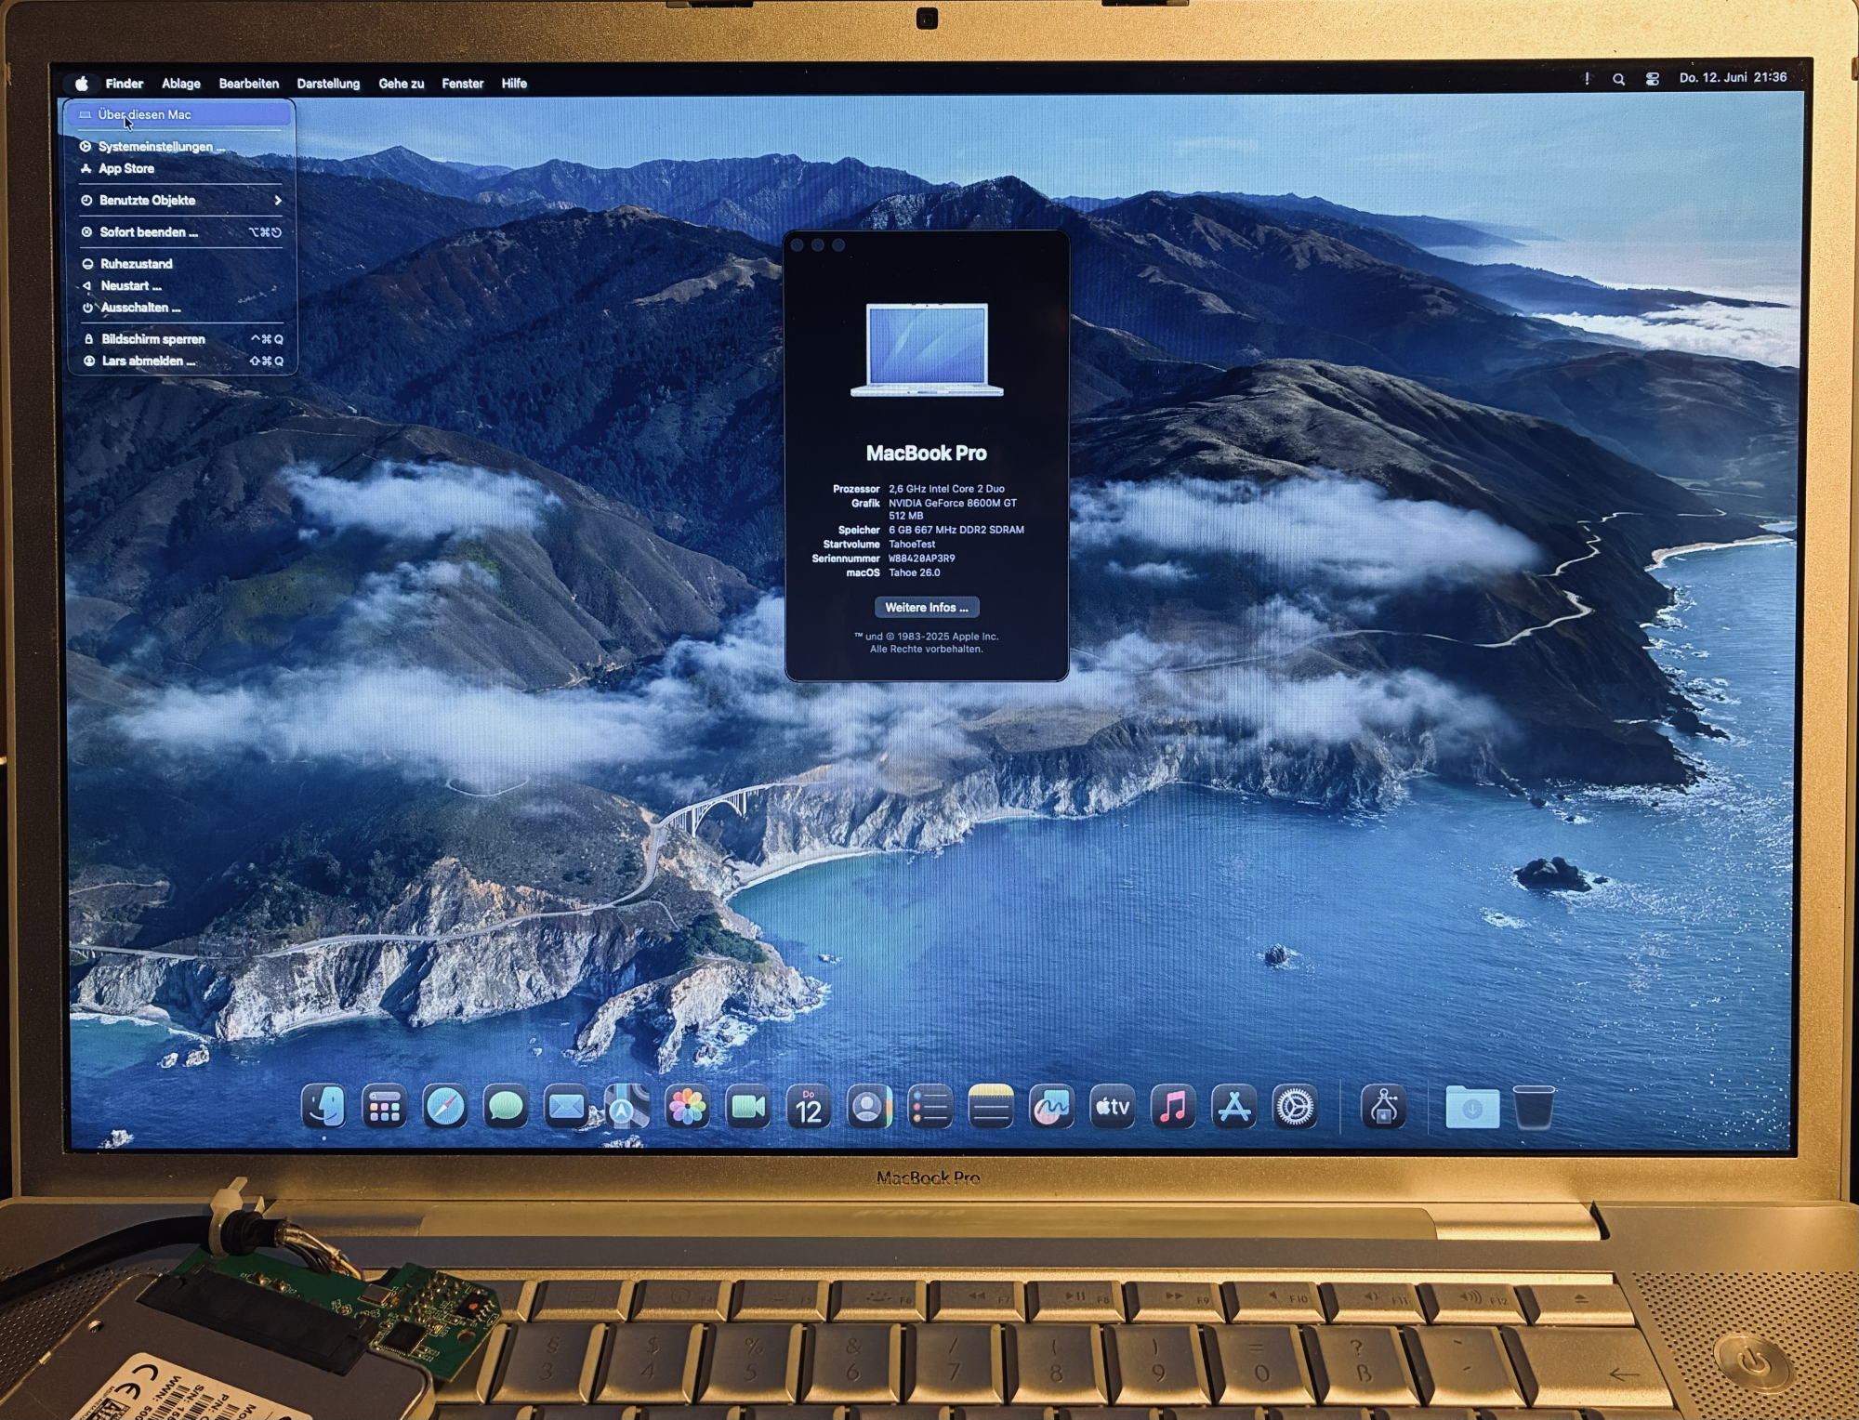Open the Trash in the dock
The image size is (1859, 1420).
[x=1533, y=1108]
